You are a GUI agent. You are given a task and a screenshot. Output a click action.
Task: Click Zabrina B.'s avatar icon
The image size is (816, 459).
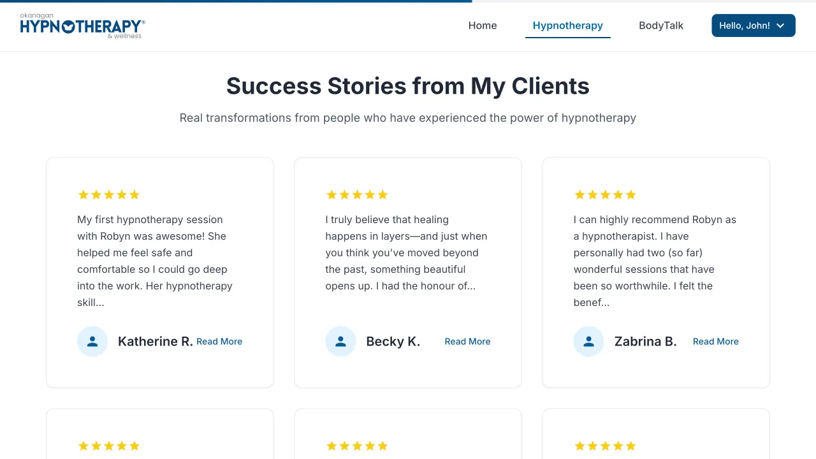pos(588,341)
